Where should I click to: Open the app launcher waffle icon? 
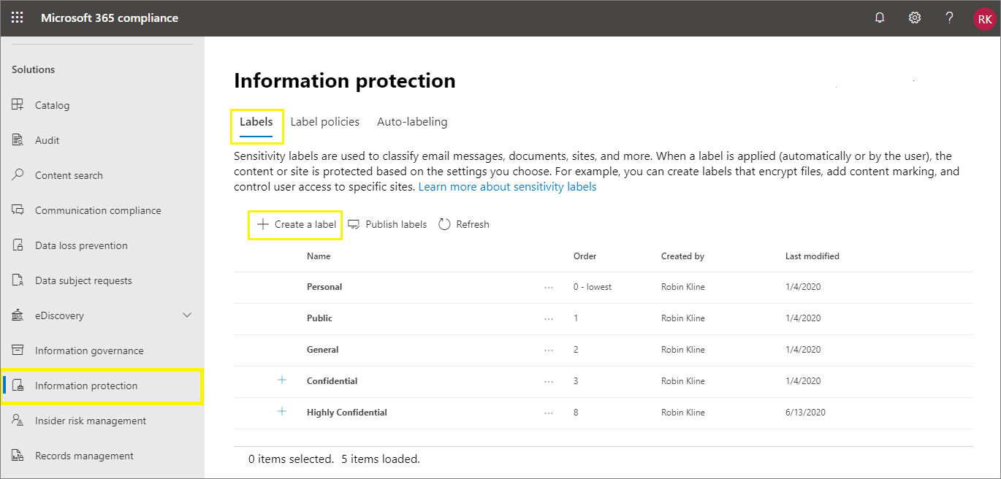coord(17,18)
